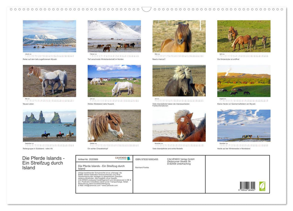Open the Februar snowy winter landscape thumbnail
293x211 pixels.
114,36
